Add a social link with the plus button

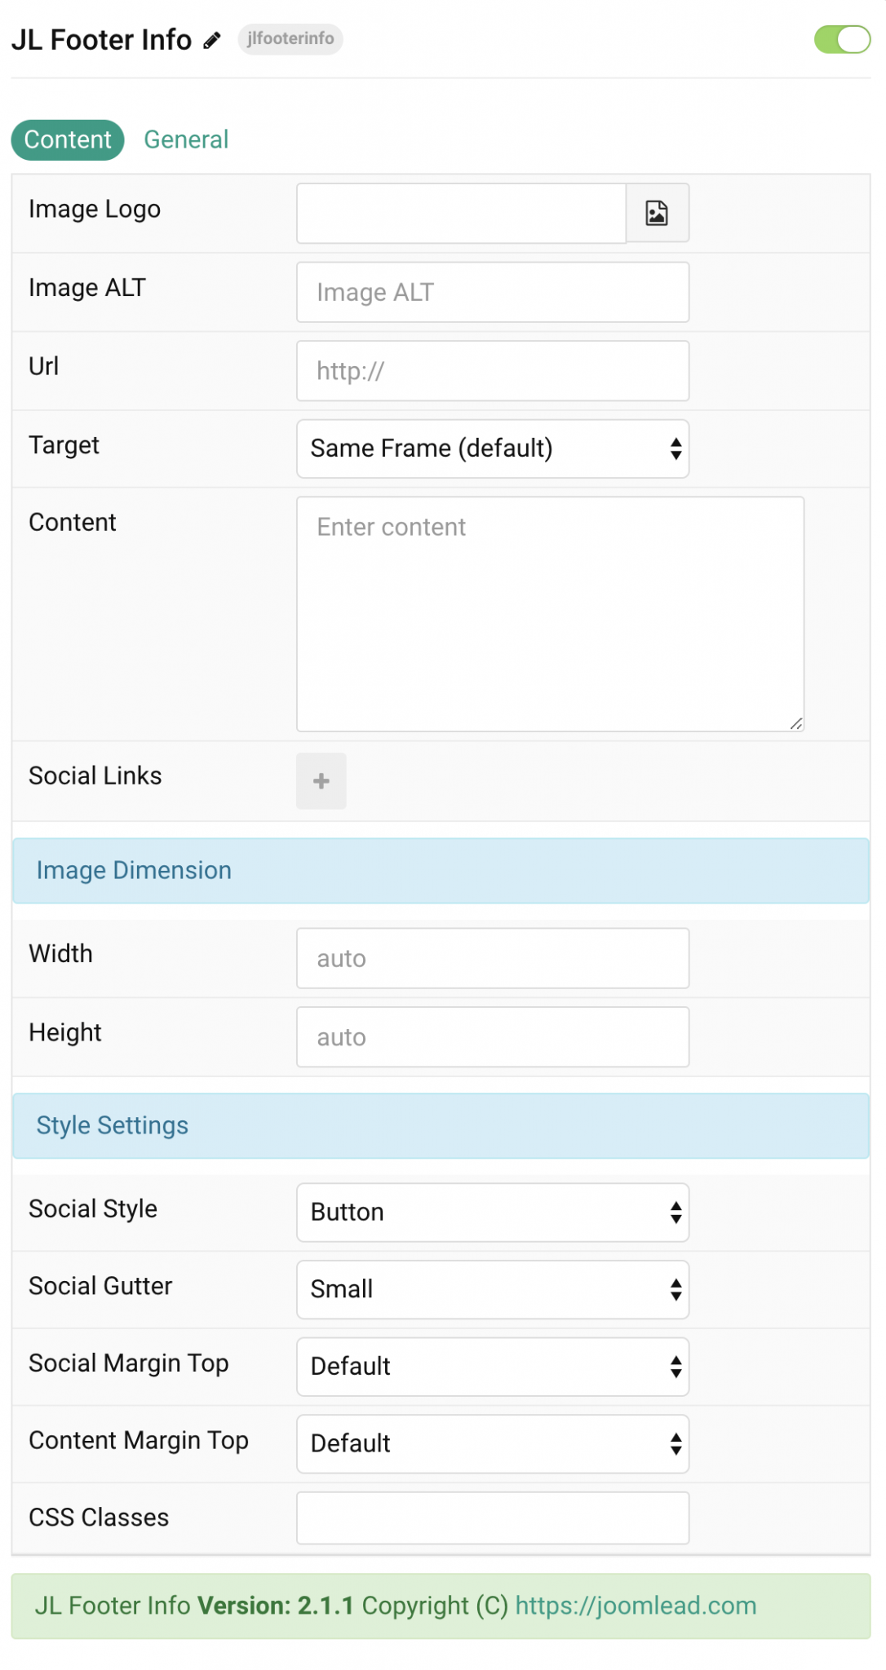321,780
